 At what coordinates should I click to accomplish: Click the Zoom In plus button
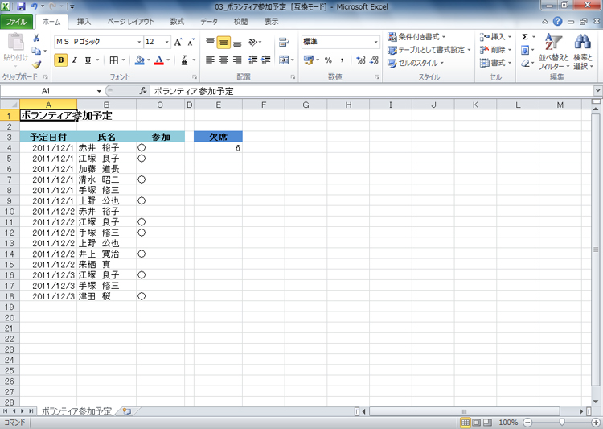tap(596, 423)
